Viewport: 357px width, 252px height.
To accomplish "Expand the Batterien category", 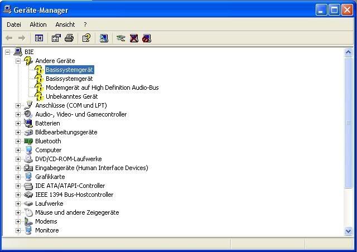I will click(x=18, y=123).
